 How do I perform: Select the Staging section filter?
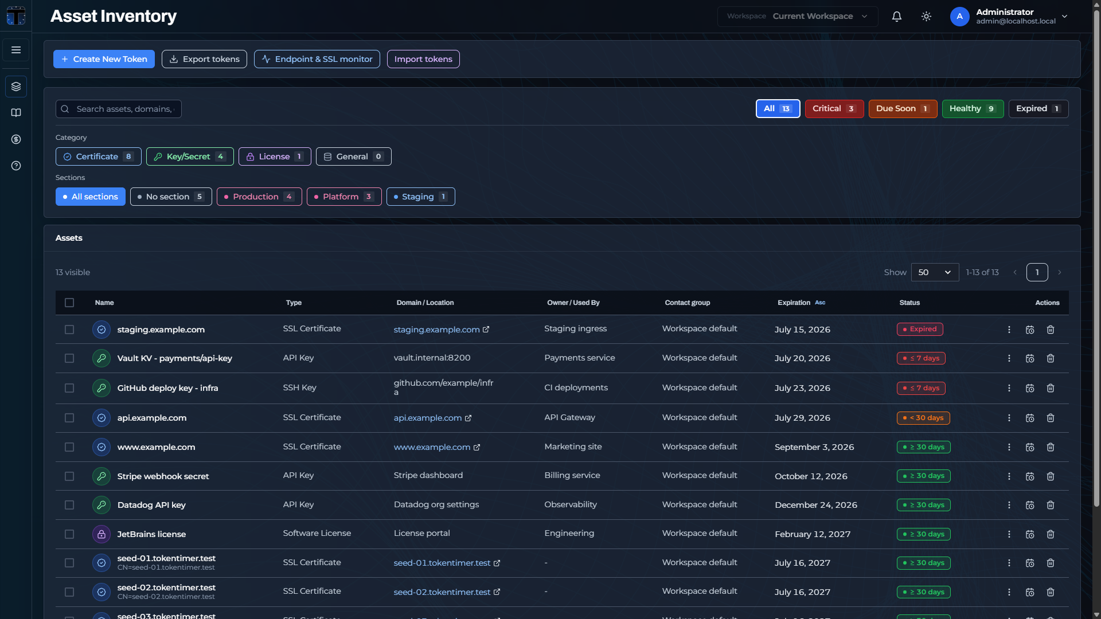point(421,197)
